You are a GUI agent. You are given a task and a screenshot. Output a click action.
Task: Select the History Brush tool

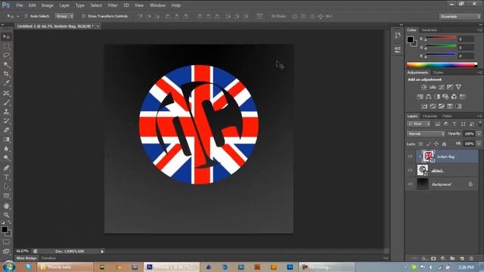point(6,121)
